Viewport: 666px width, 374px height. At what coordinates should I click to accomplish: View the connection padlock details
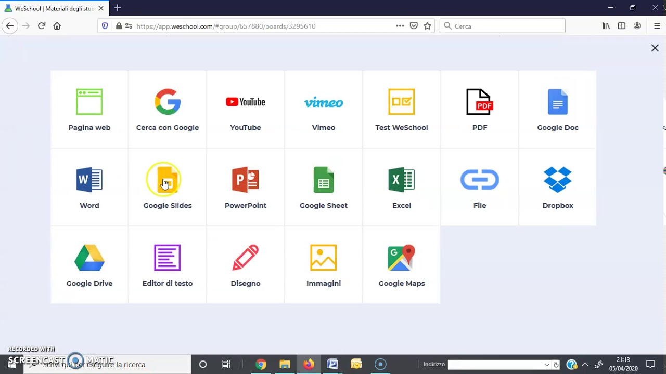tap(119, 26)
